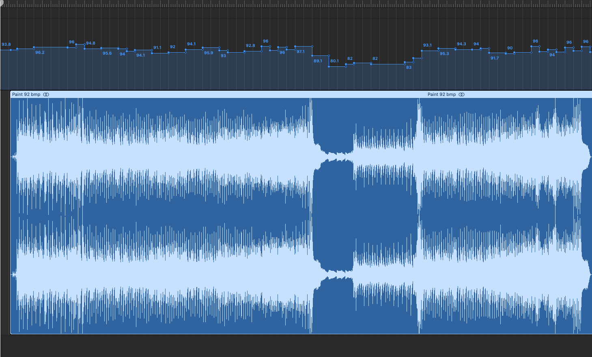Viewport: 592px width, 357px height.
Task: Click the 90 tempo value
Action: point(510,48)
